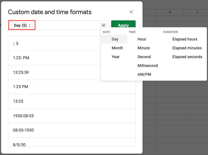Select Second in the Time column
The image size is (208, 155).
tap(144, 57)
